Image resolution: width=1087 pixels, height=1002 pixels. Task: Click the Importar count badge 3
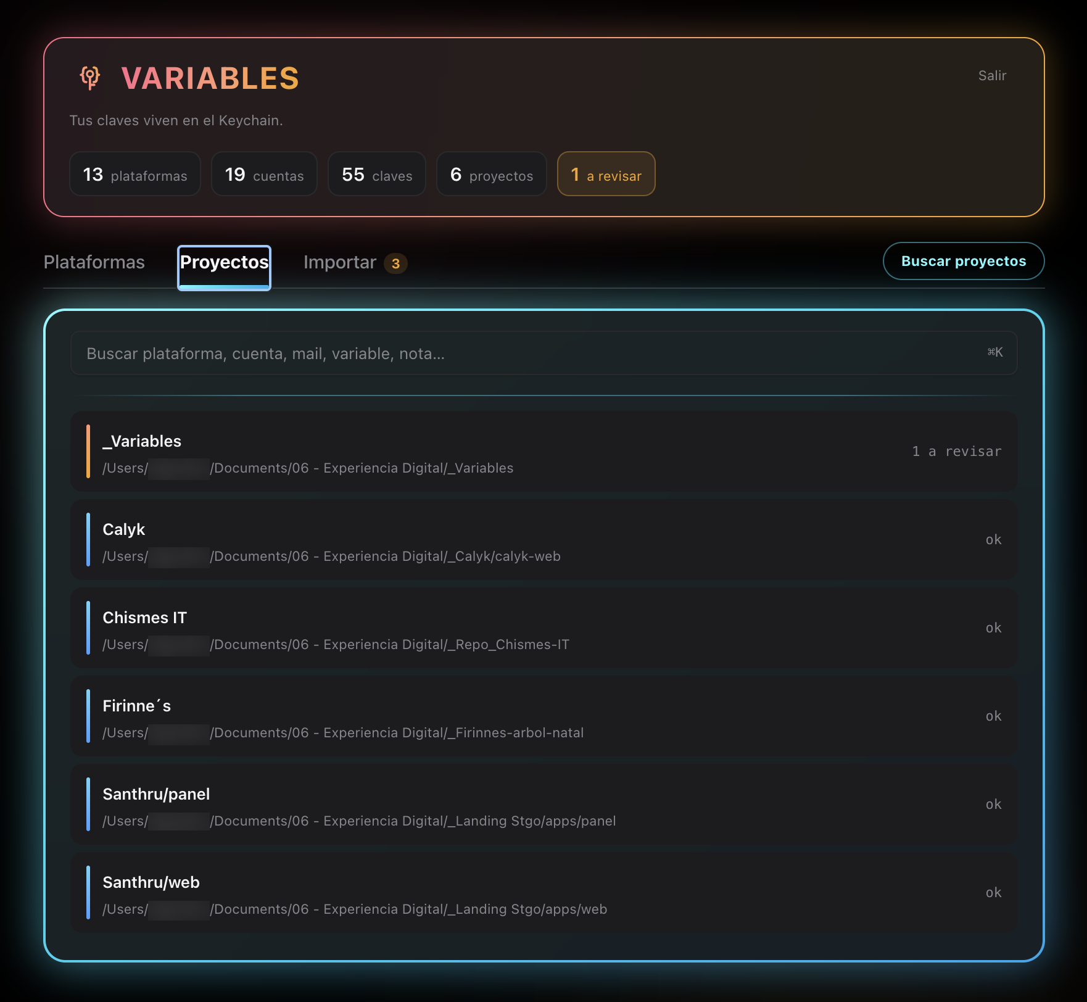(395, 263)
